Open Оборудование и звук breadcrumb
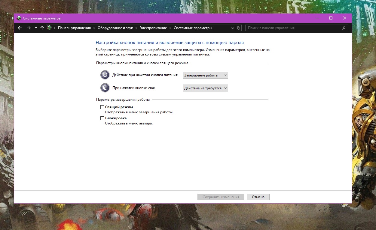The width and height of the screenshot is (376, 230). (115, 28)
